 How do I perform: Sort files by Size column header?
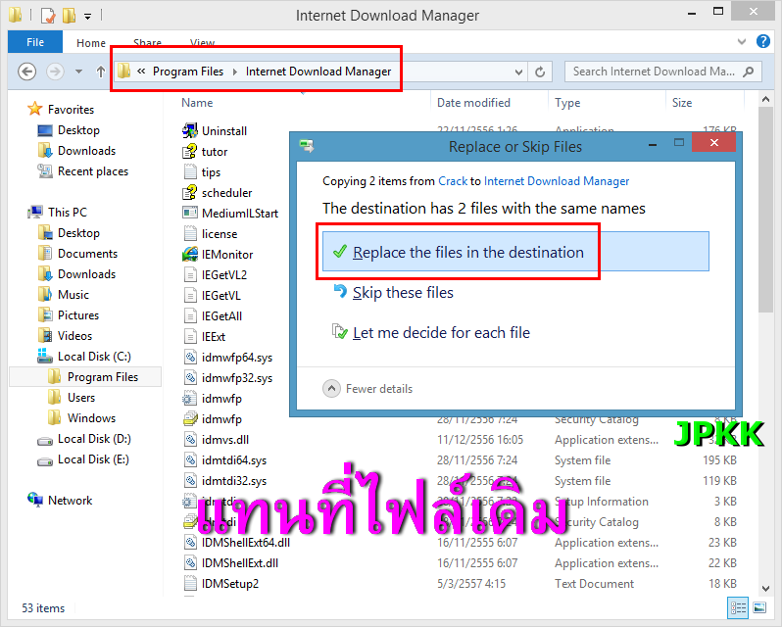coord(682,103)
